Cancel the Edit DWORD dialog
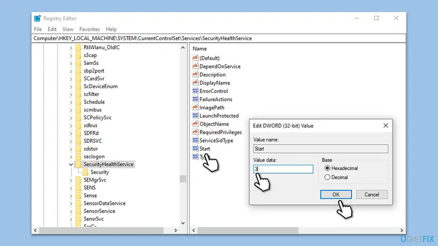The width and height of the screenshot is (438, 246). [x=372, y=194]
